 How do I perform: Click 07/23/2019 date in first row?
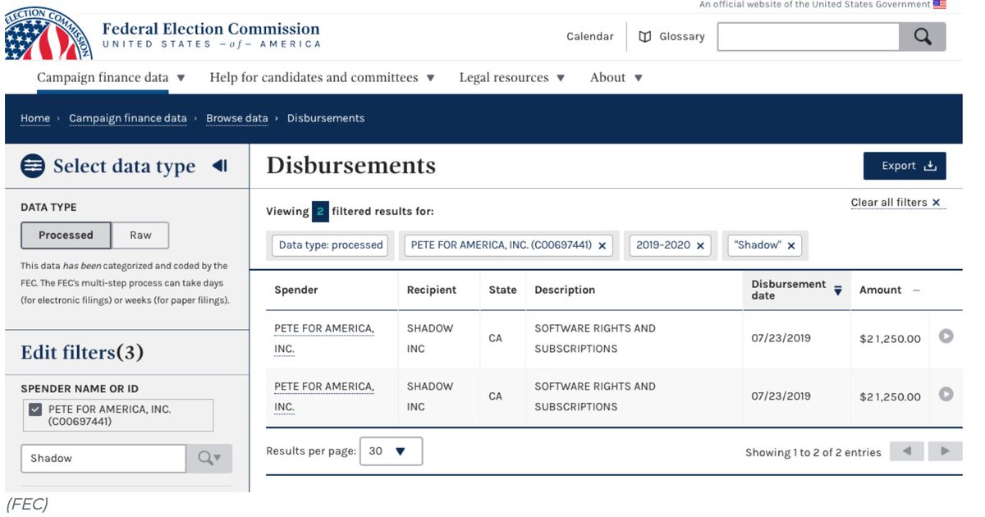781,337
